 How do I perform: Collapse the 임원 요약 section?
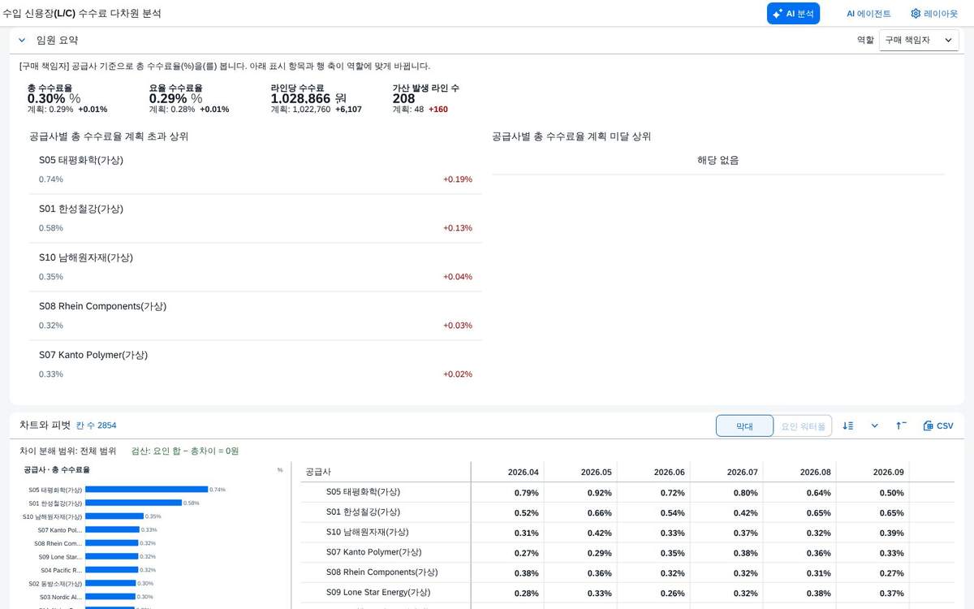22,40
